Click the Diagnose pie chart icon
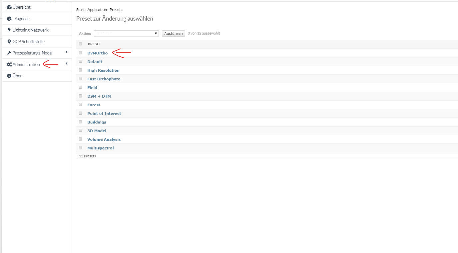The image size is (458, 253). point(9,19)
